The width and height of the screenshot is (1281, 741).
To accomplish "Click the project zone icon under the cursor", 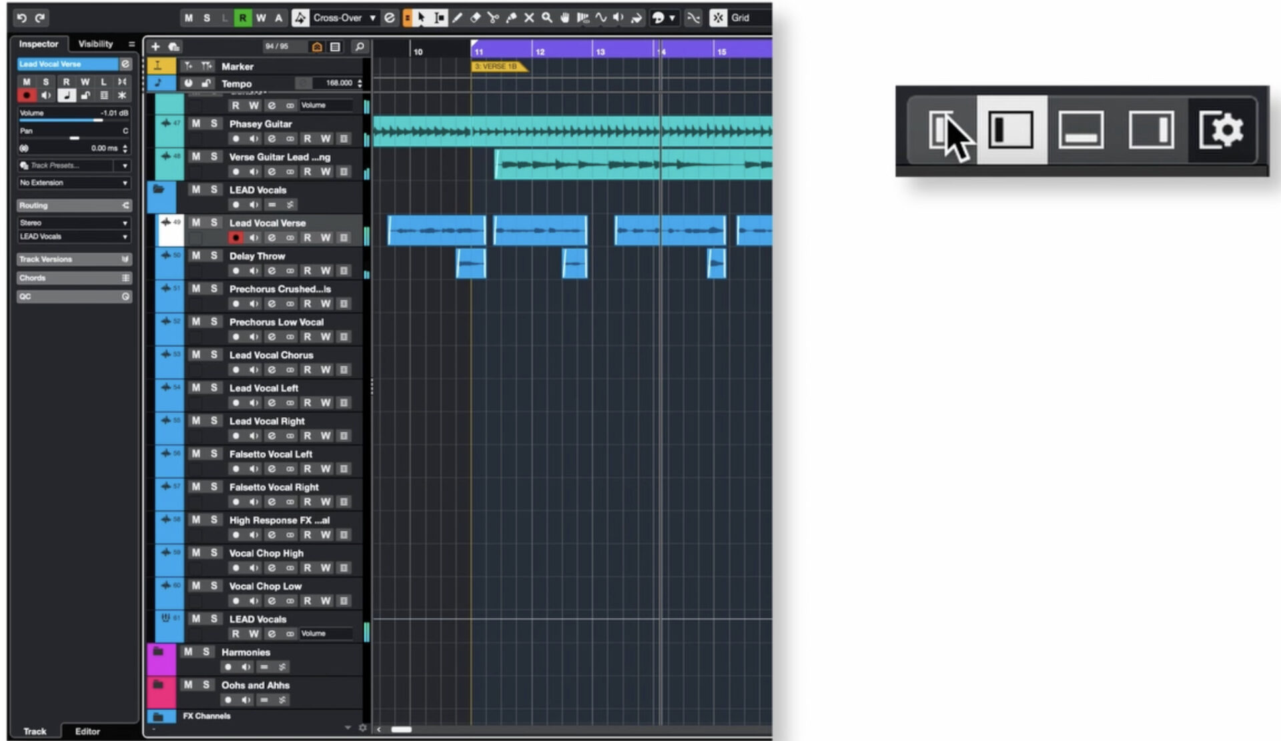I will [x=942, y=130].
